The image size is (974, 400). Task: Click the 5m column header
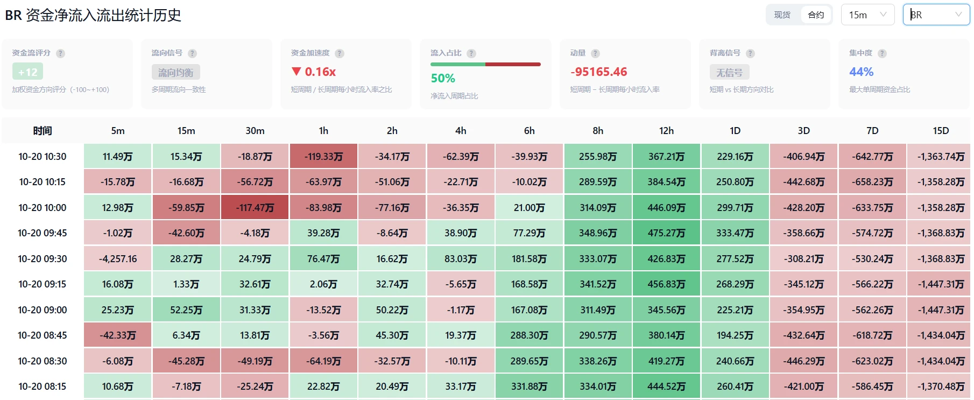[x=118, y=131]
